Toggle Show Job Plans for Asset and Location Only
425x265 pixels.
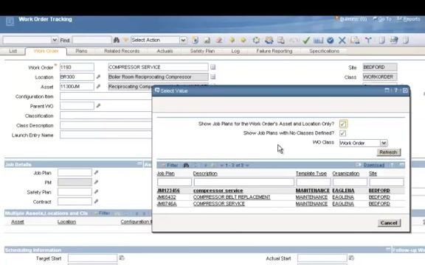343,124
